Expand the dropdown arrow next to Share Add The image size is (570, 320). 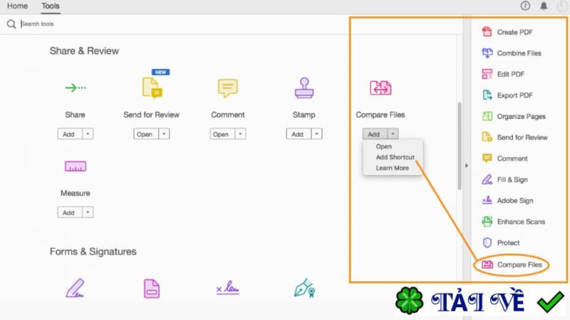(88, 134)
